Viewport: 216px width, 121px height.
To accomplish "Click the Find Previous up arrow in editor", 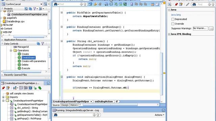I will 85,4.
